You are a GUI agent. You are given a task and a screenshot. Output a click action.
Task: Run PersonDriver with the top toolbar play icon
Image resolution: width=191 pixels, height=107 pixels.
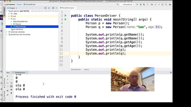pyautogui.click(x=137, y=4)
